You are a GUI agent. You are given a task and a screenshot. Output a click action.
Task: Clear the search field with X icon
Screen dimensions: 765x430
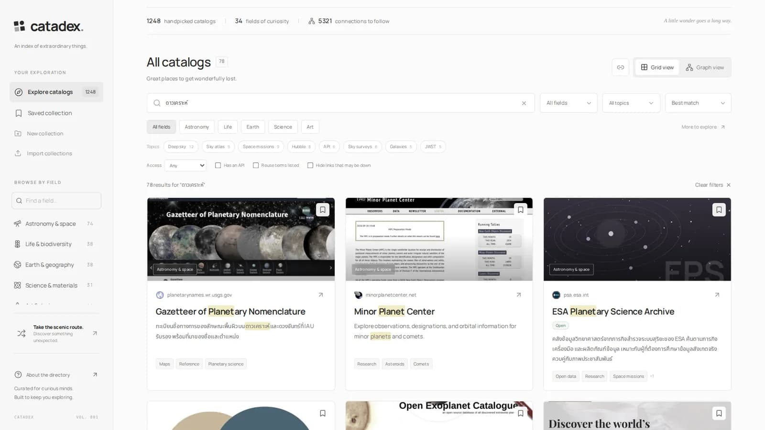(524, 103)
